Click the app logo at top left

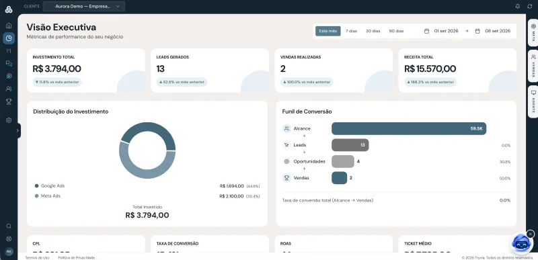point(9,9)
